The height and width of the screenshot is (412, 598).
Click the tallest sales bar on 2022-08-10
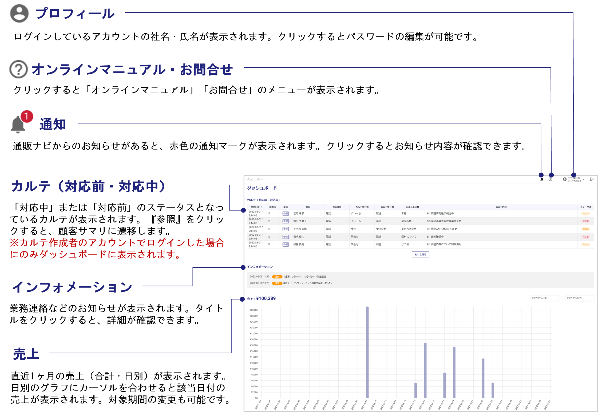coord(367,352)
